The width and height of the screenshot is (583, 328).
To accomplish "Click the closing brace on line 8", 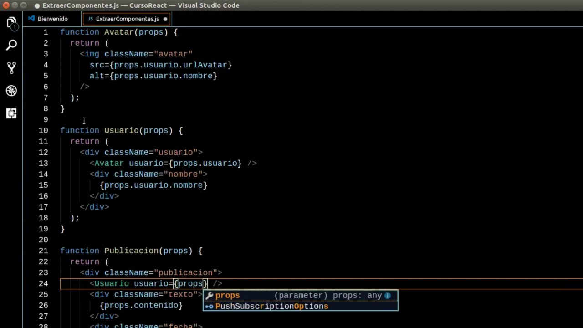I will point(62,108).
